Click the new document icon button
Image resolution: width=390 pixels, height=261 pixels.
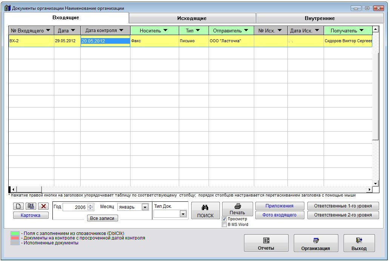click(x=18, y=206)
